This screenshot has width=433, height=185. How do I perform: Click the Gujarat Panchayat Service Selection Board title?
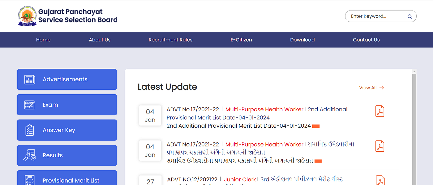[x=78, y=16]
